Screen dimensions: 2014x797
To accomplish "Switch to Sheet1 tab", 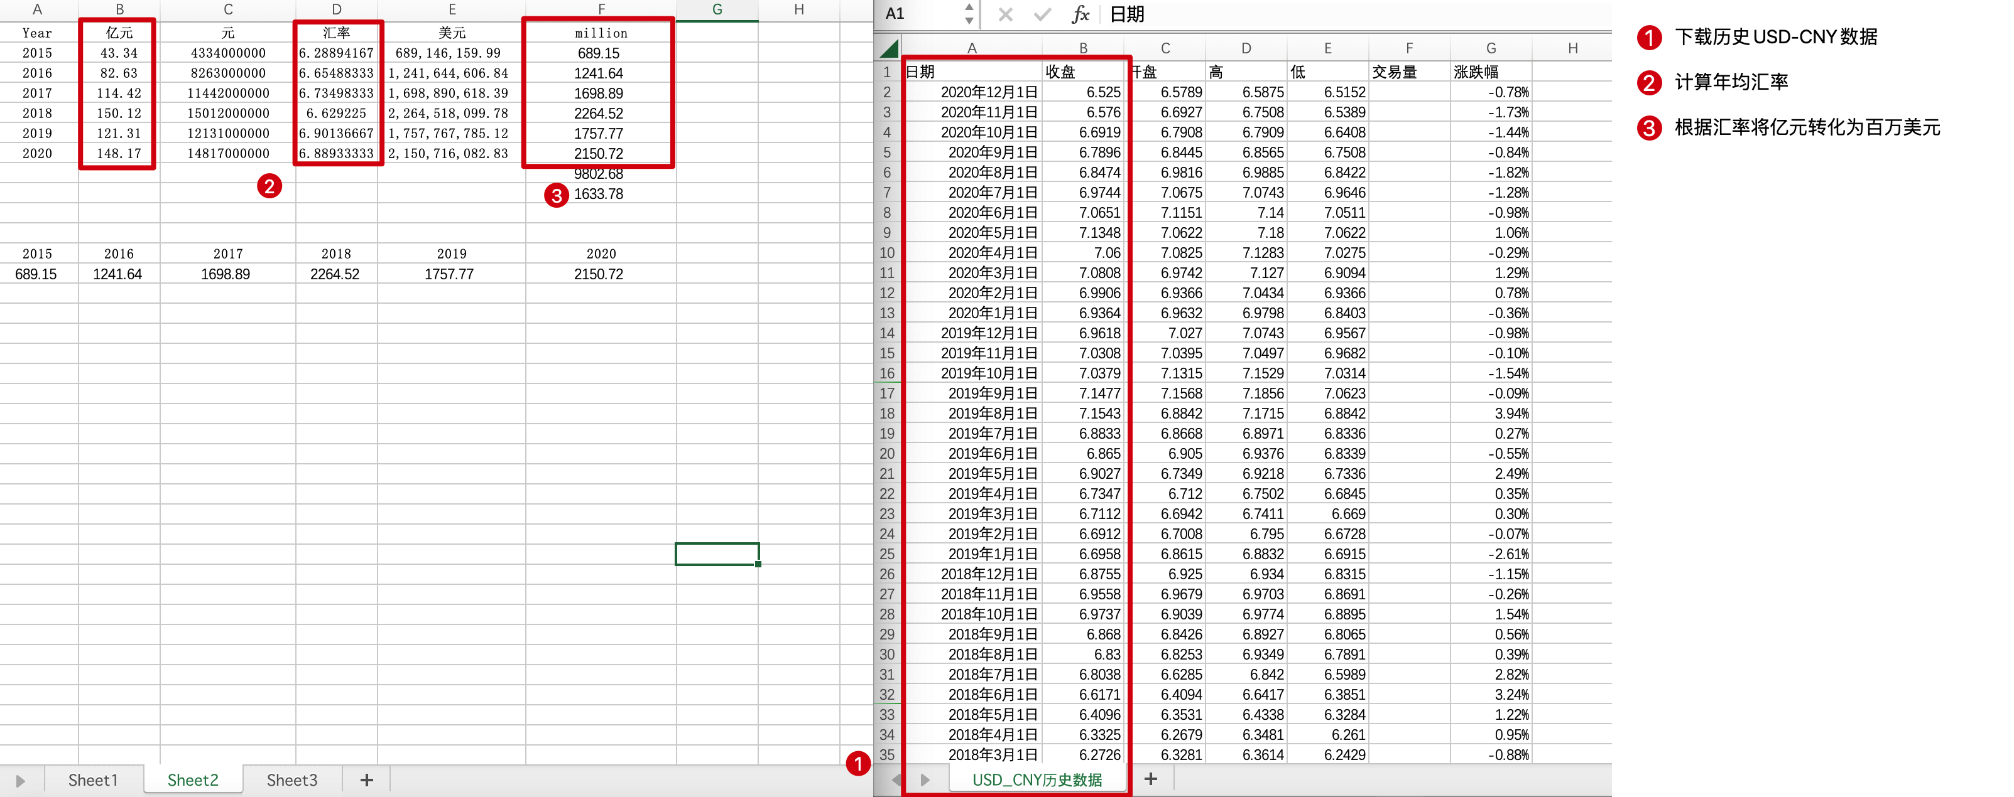I will click(93, 780).
